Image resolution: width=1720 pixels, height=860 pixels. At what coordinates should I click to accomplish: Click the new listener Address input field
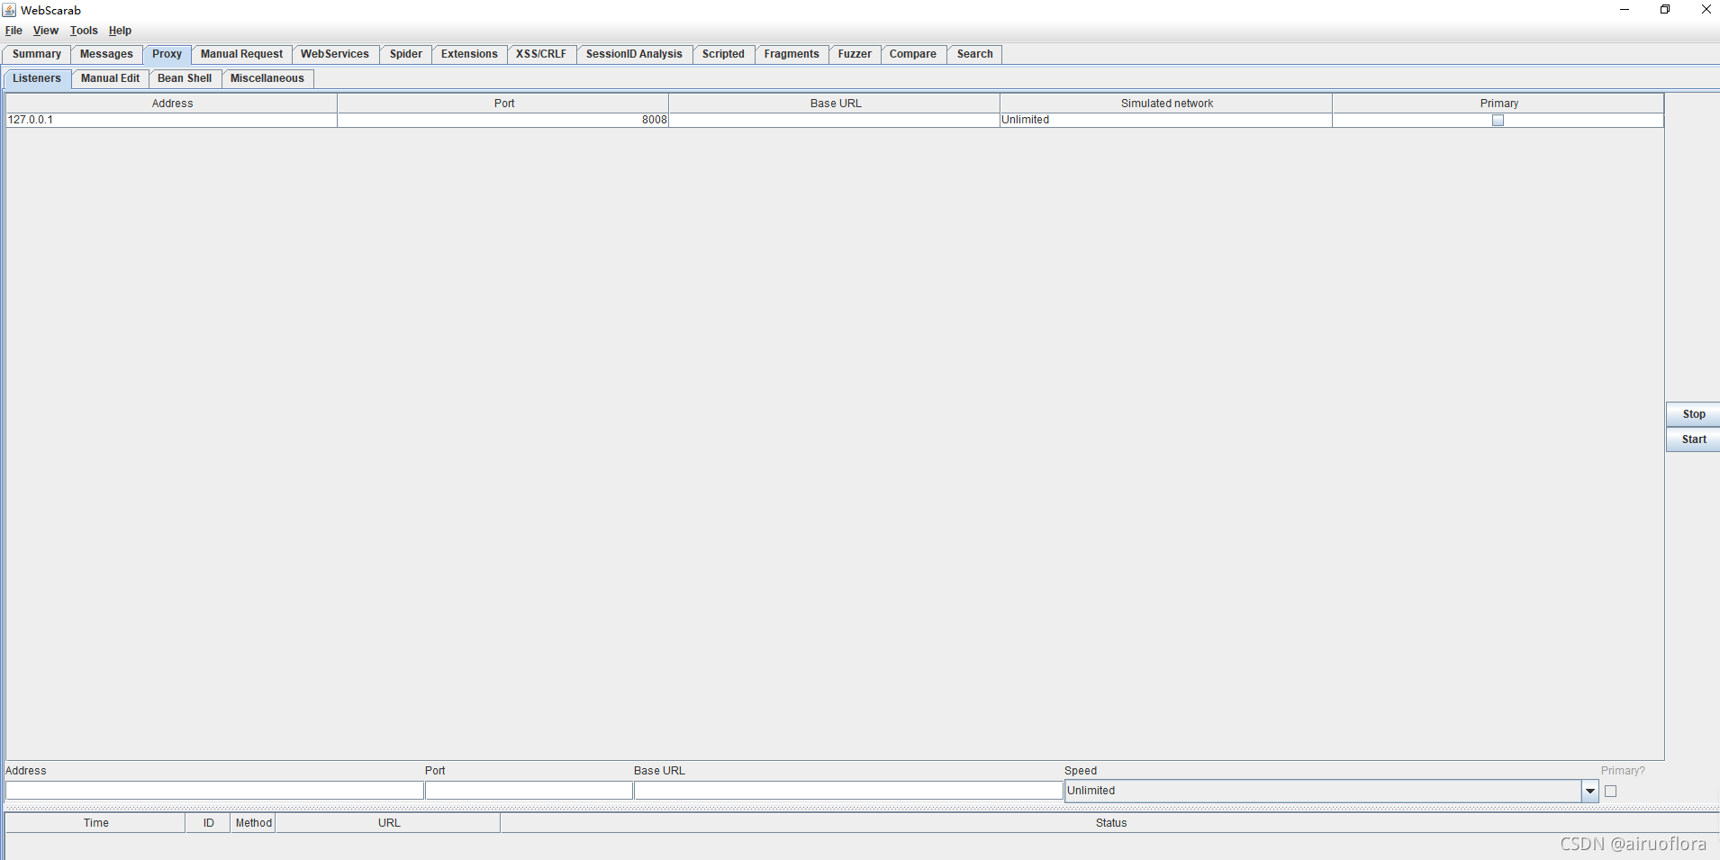214,791
